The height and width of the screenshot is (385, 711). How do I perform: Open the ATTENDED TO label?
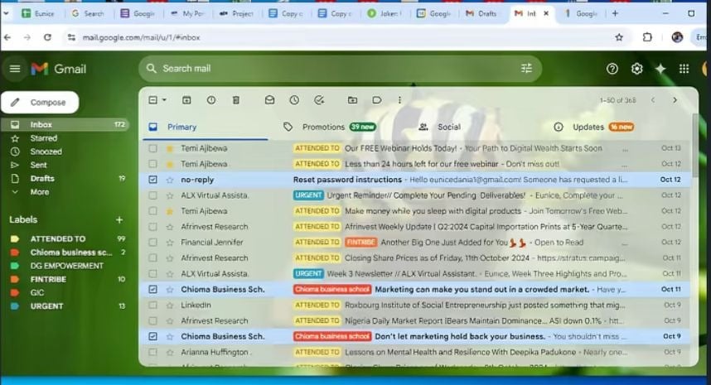[x=57, y=238]
